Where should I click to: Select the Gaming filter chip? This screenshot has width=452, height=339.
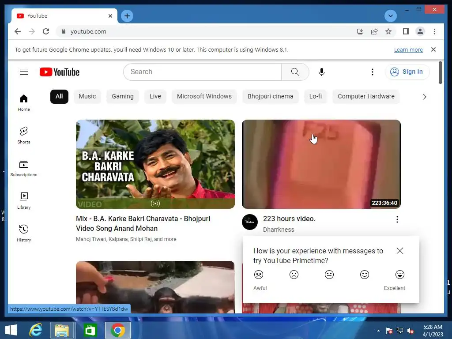tap(123, 96)
